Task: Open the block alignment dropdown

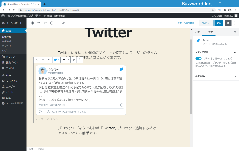Action: point(66,60)
